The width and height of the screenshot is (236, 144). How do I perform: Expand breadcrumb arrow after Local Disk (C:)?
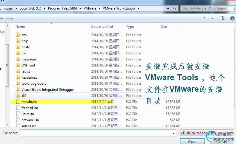[45, 9]
